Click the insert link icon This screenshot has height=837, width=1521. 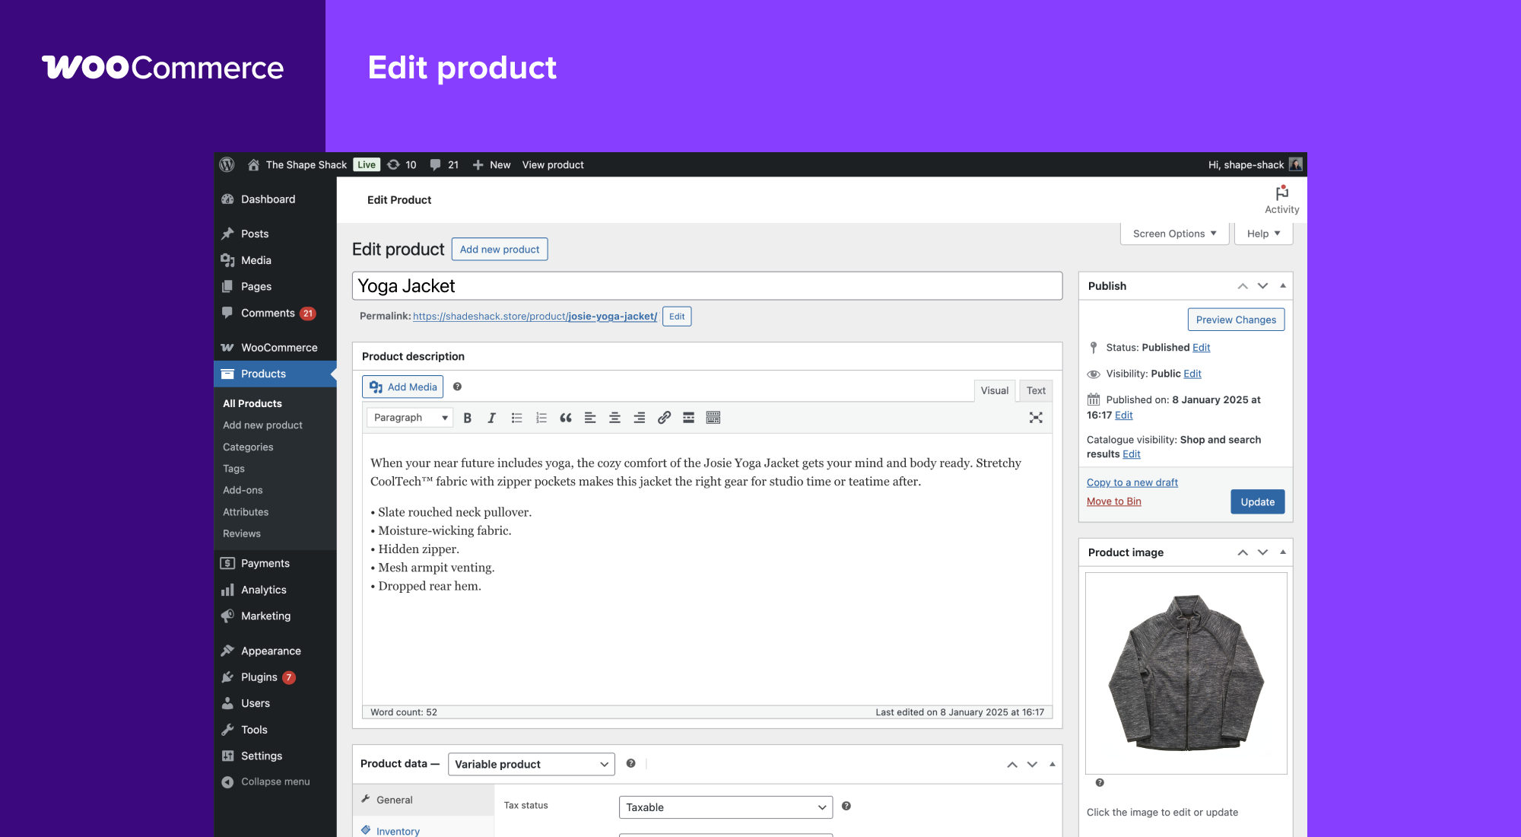pyautogui.click(x=664, y=418)
